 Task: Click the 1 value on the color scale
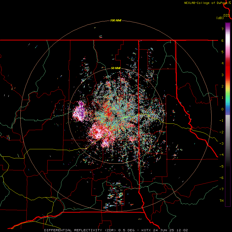click(x=222, y=98)
